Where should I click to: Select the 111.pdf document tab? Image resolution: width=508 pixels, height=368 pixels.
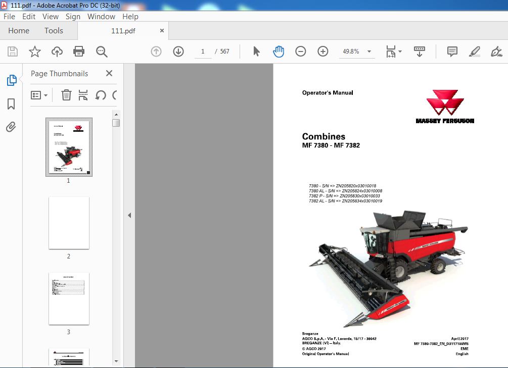(x=123, y=31)
